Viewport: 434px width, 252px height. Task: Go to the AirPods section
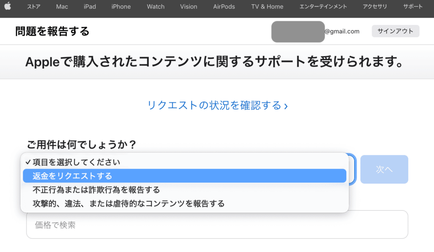[x=224, y=6]
